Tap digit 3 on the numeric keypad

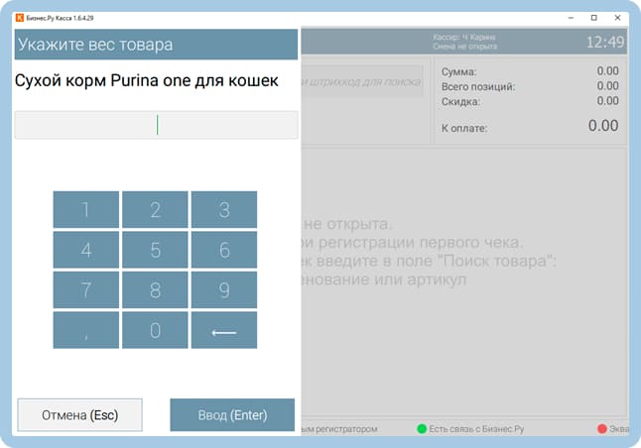pos(224,209)
